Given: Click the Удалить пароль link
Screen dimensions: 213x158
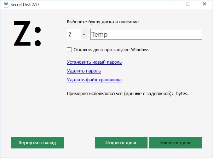Looking at the screenshot, I should tap(84, 71).
